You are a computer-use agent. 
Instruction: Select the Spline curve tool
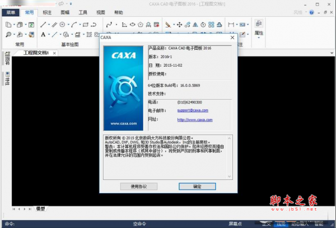pyautogui.click(x=109, y=25)
